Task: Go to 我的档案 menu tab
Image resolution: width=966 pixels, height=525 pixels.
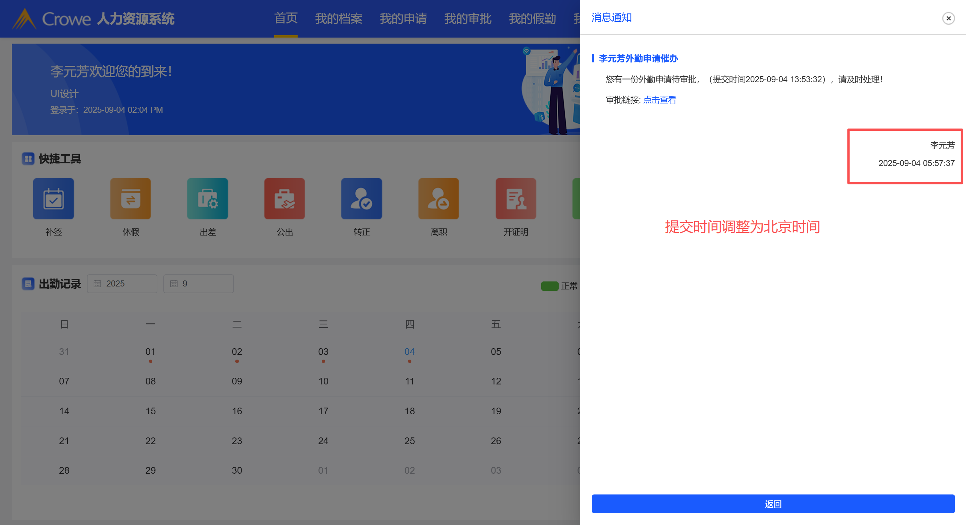Action: 338,18
